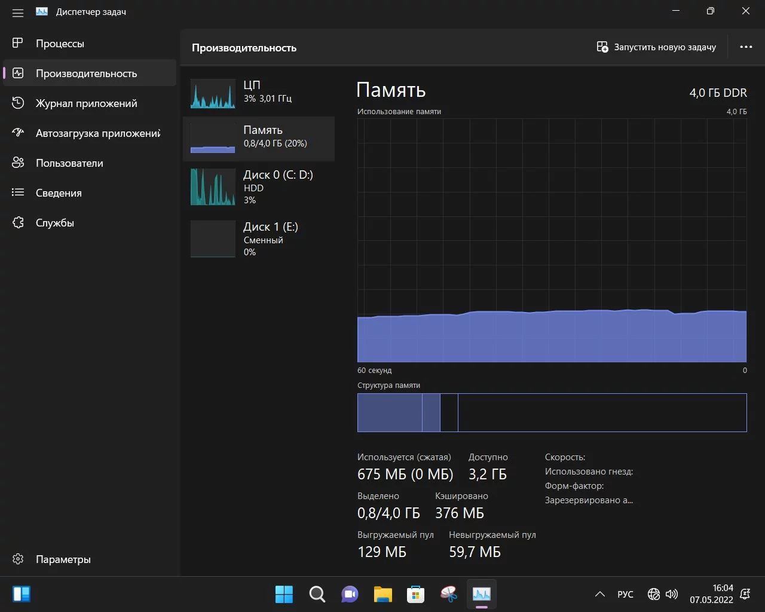Click the Доступно value 3,2 ГБ
The image size is (765, 612).
[488, 475]
